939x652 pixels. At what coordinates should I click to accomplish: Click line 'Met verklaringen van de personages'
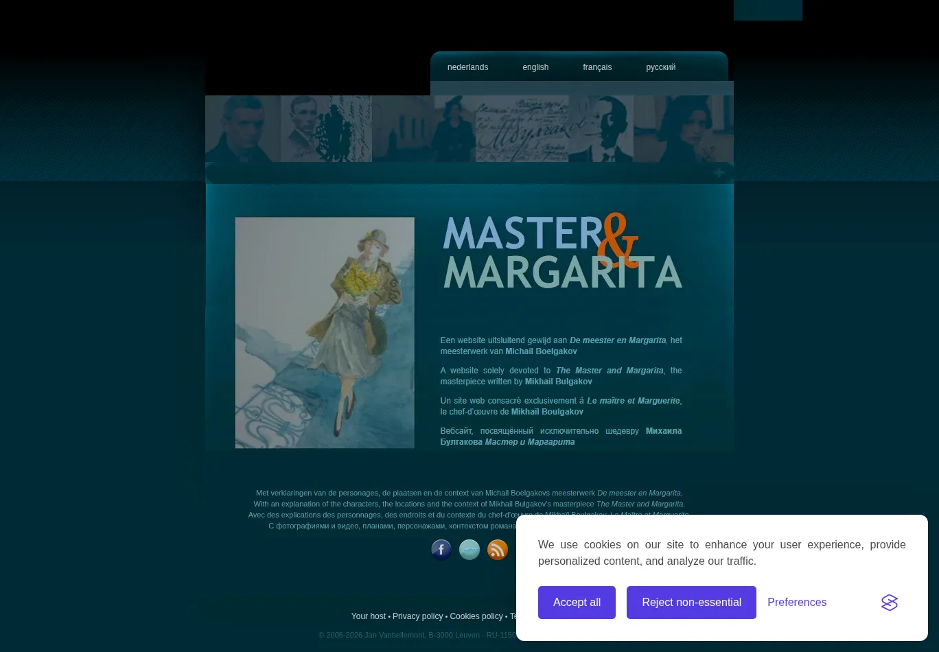click(469, 493)
